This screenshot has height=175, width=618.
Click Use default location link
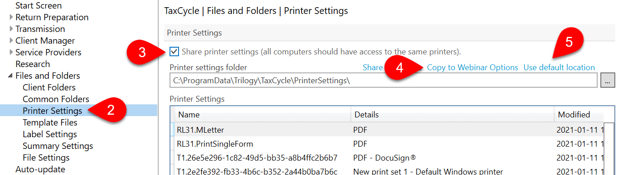(559, 67)
